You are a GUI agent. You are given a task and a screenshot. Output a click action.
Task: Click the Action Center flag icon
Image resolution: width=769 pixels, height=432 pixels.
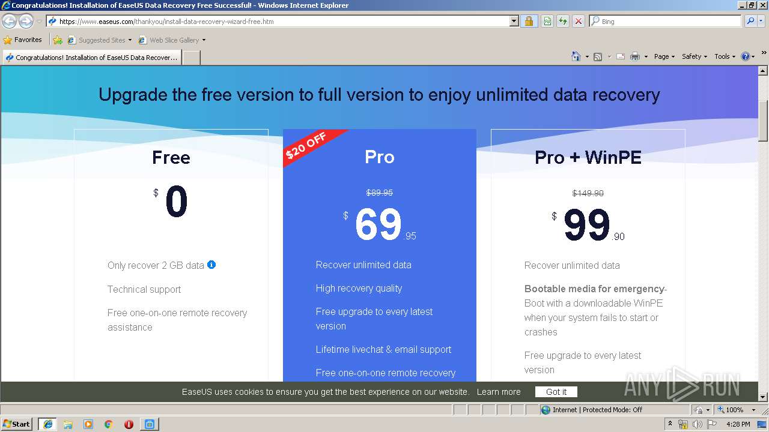[x=712, y=425]
